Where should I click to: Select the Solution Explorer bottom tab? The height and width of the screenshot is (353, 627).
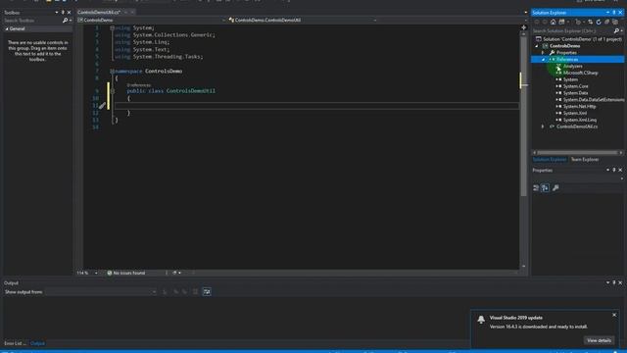pyautogui.click(x=550, y=159)
